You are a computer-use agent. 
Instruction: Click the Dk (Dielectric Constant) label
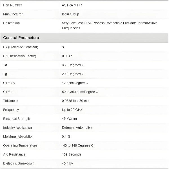click(21, 47)
